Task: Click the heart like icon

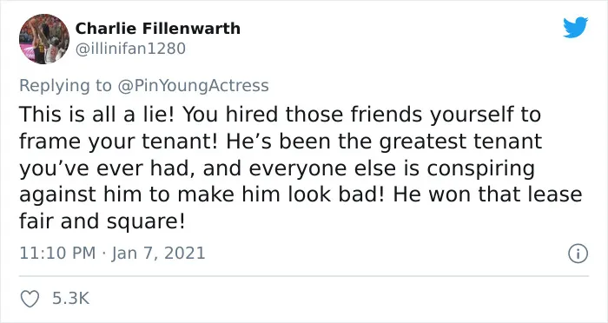Action: click(x=30, y=299)
